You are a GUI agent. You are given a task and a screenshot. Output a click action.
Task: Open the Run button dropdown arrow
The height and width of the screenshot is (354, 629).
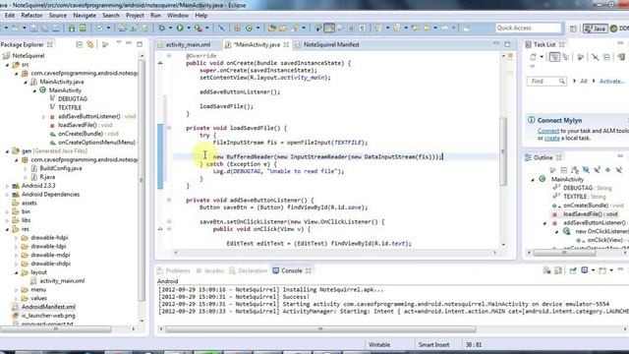(x=189, y=28)
